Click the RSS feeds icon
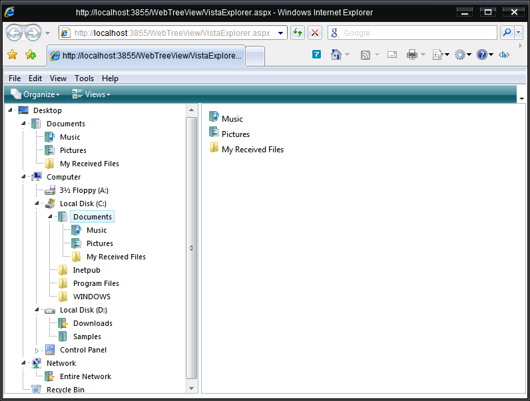Screen dimensions: 530x401 [366, 55]
